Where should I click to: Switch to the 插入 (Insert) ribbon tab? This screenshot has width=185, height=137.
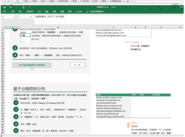(x=21, y=11)
